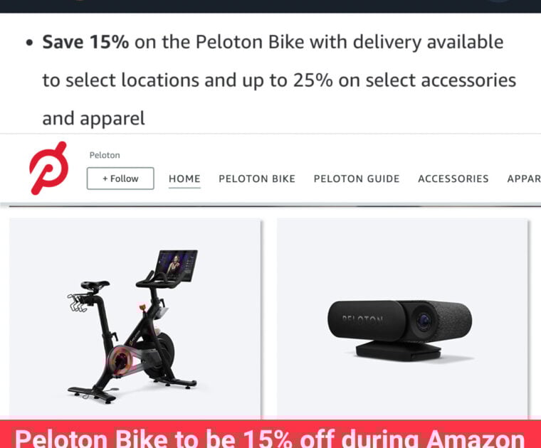Screen dimensions: 541x448
Task: Open the PELOTON GUIDE tab
Action: pyautogui.click(x=357, y=179)
